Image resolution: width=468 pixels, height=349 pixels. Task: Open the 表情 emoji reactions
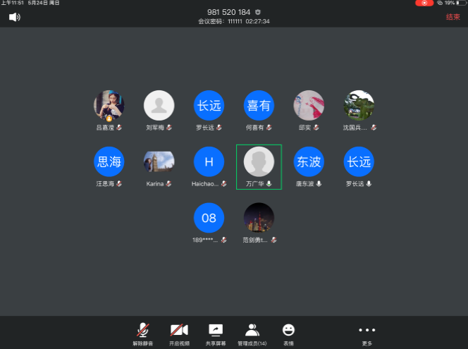[x=288, y=331]
